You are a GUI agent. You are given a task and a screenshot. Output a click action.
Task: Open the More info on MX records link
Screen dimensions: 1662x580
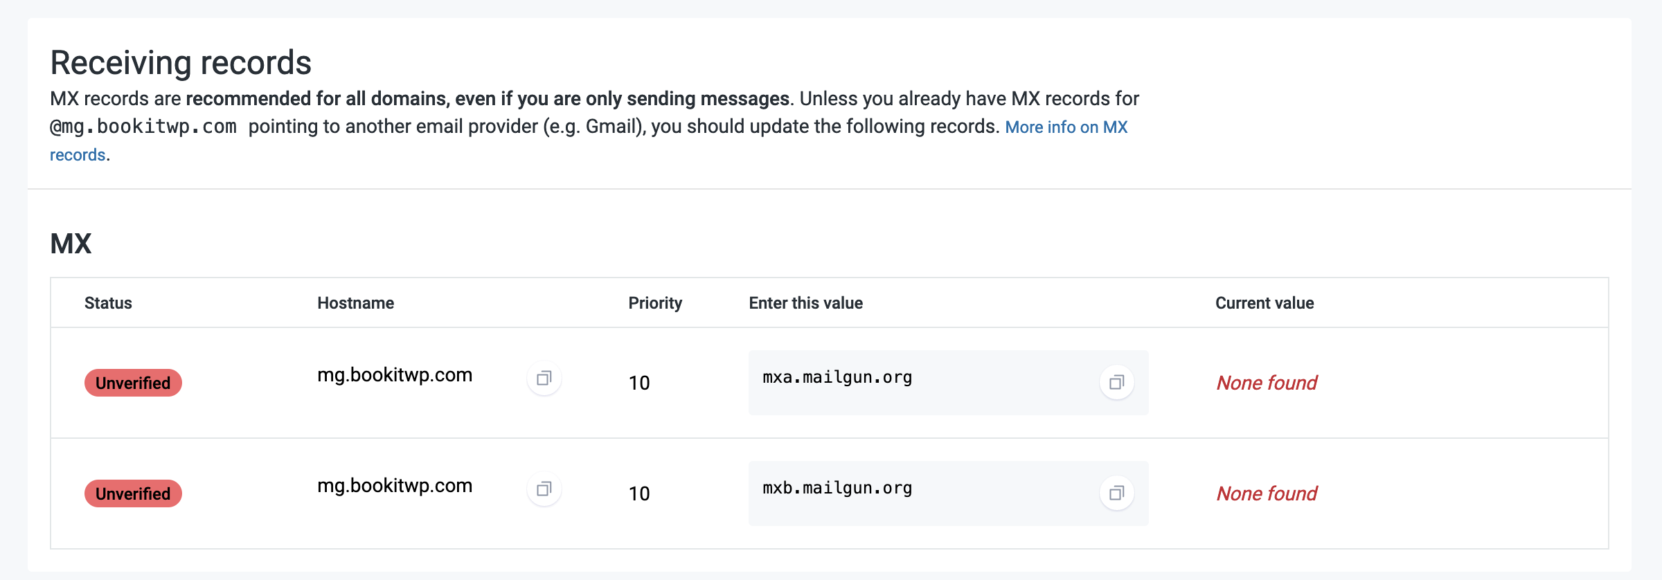(1066, 127)
